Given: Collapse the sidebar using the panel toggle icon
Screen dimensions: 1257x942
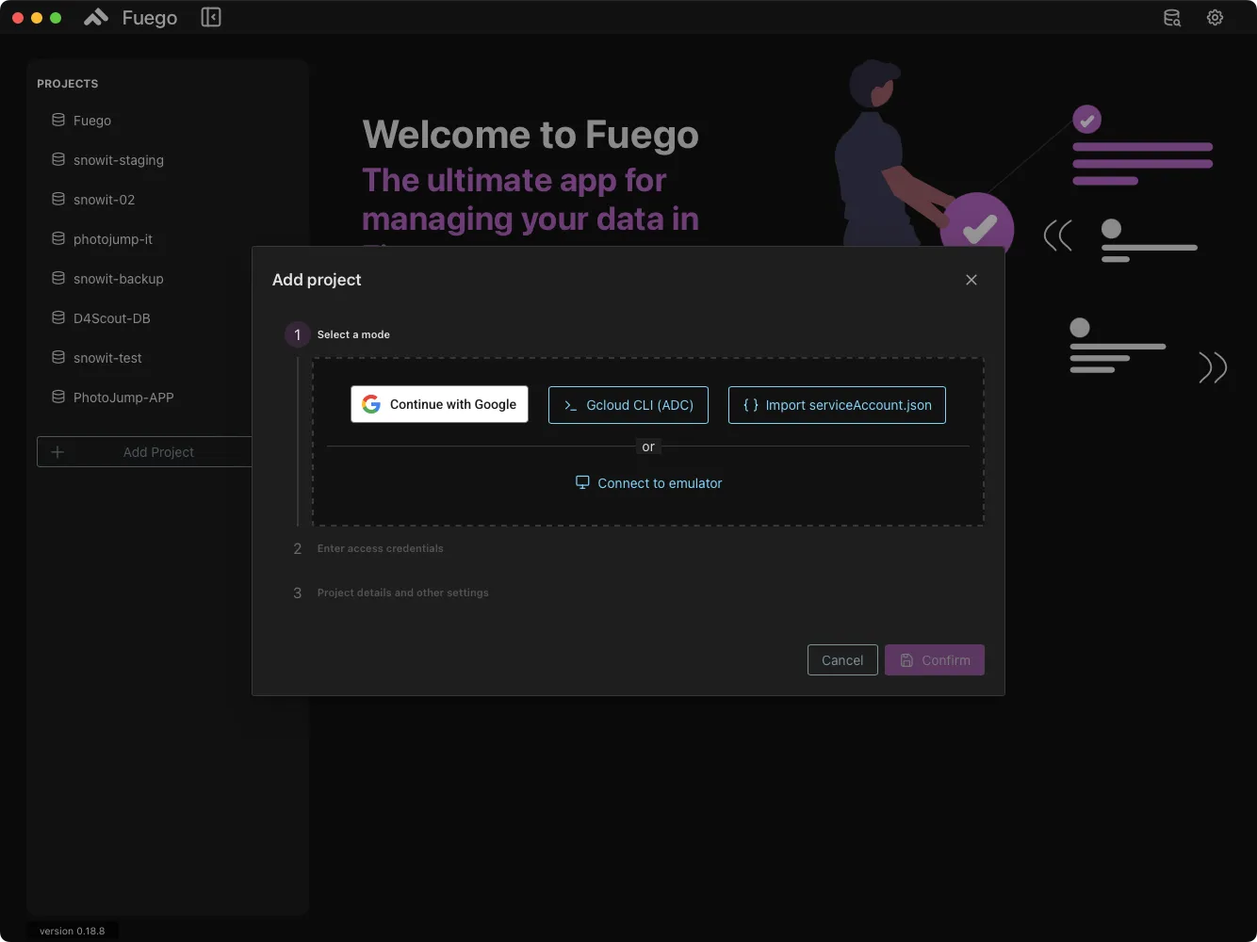Looking at the screenshot, I should click(210, 16).
